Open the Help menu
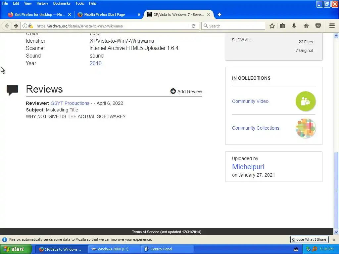Viewport: 339px width, 254px height. tap(93, 3)
